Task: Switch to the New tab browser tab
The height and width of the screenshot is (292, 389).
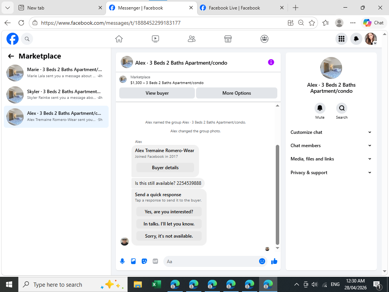Action: 60,8
